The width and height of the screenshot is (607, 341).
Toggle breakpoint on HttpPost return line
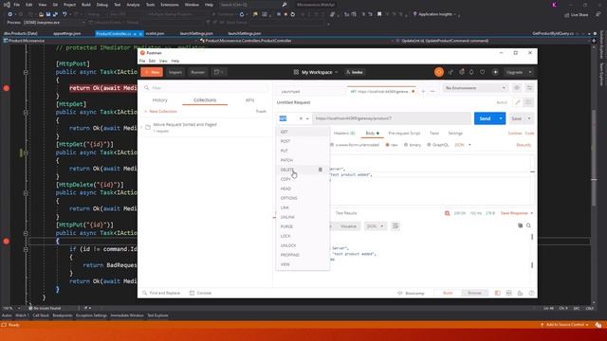7,88
